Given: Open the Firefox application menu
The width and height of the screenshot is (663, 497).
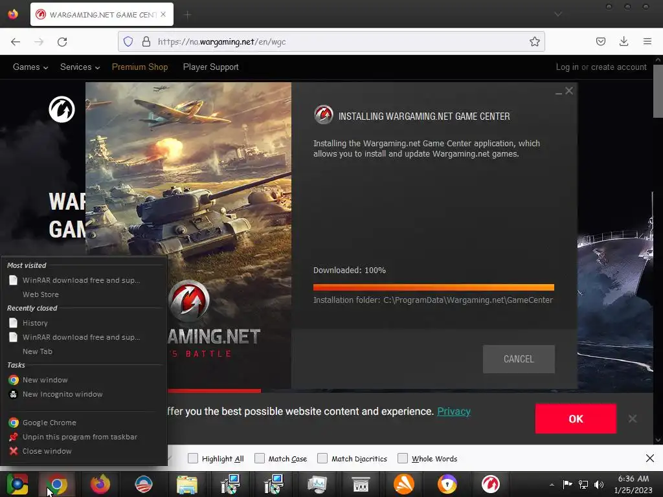Looking at the screenshot, I should 647,41.
